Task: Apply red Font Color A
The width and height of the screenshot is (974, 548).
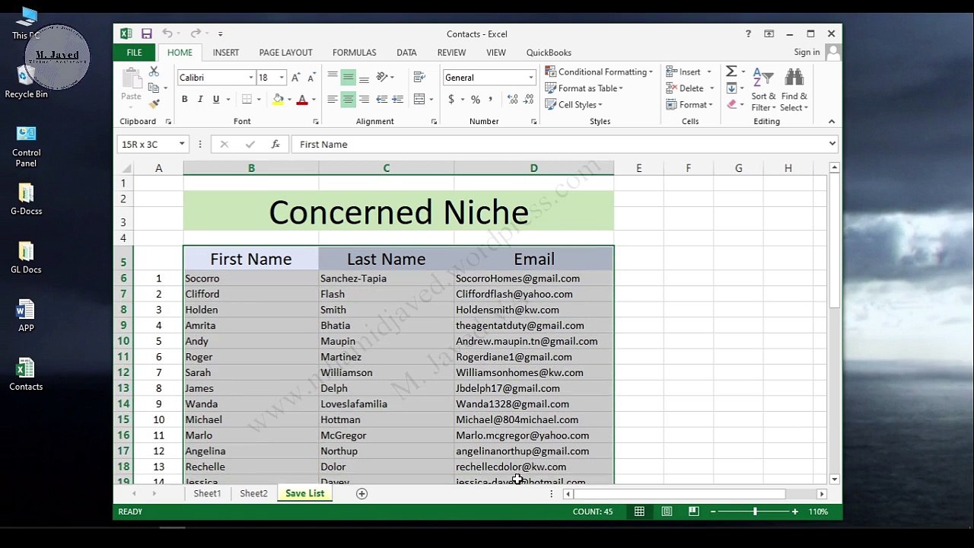Action: [x=302, y=100]
